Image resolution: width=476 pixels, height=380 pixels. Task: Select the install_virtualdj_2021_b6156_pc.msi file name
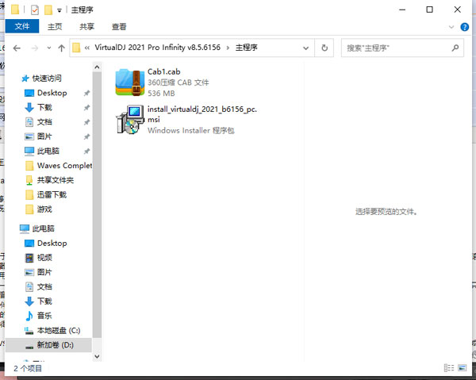tap(202, 114)
